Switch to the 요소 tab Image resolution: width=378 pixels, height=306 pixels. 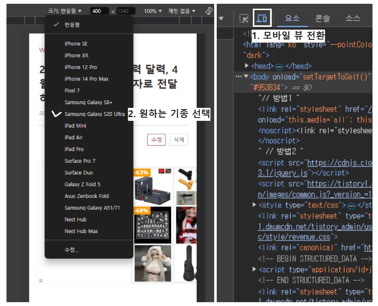click(x=292, y=18)
